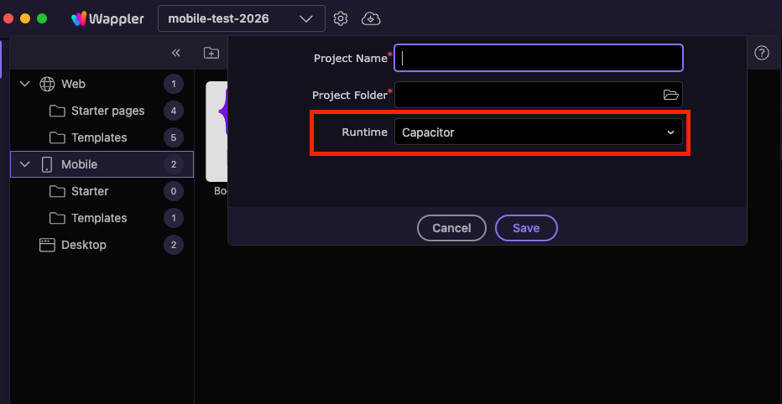This screenshot has width=782, height=404.
Task: Select Templates folder under Web
Action: (99, 137)
